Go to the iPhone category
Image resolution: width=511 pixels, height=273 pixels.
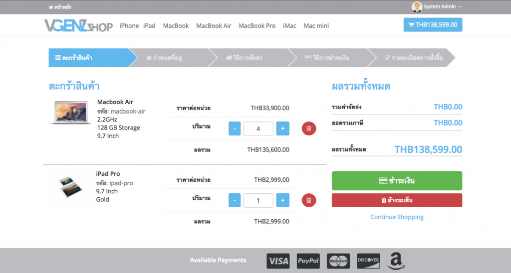[x=129, y=26]
